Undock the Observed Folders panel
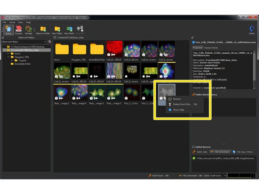 [3, 38]
